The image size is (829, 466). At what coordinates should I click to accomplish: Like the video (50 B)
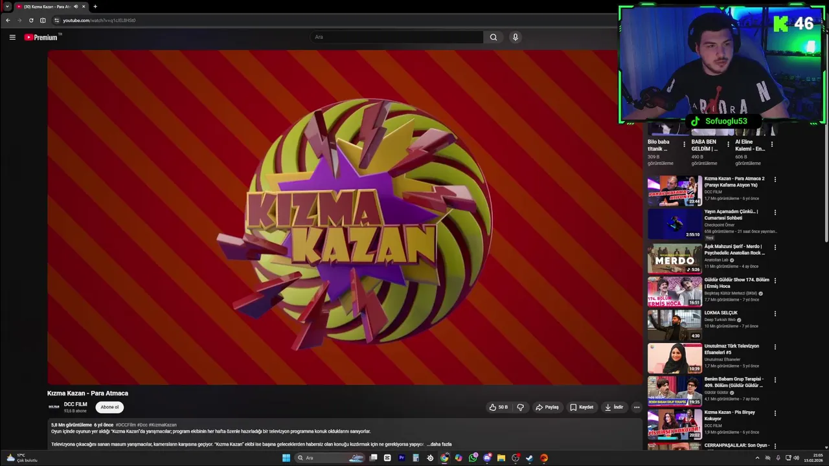[x=499, y=407]
